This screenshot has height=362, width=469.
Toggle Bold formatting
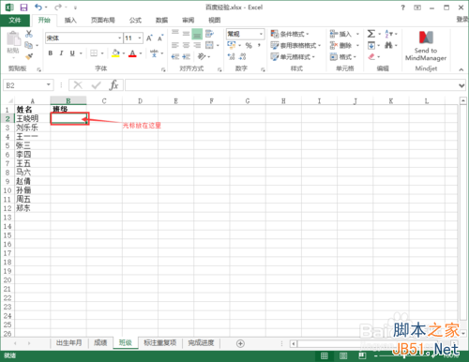pyautogui.click(x=51, y=53)
